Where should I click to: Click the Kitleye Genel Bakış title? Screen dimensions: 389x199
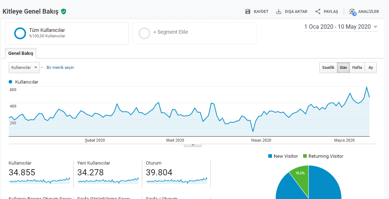click(x=30, y=11)
